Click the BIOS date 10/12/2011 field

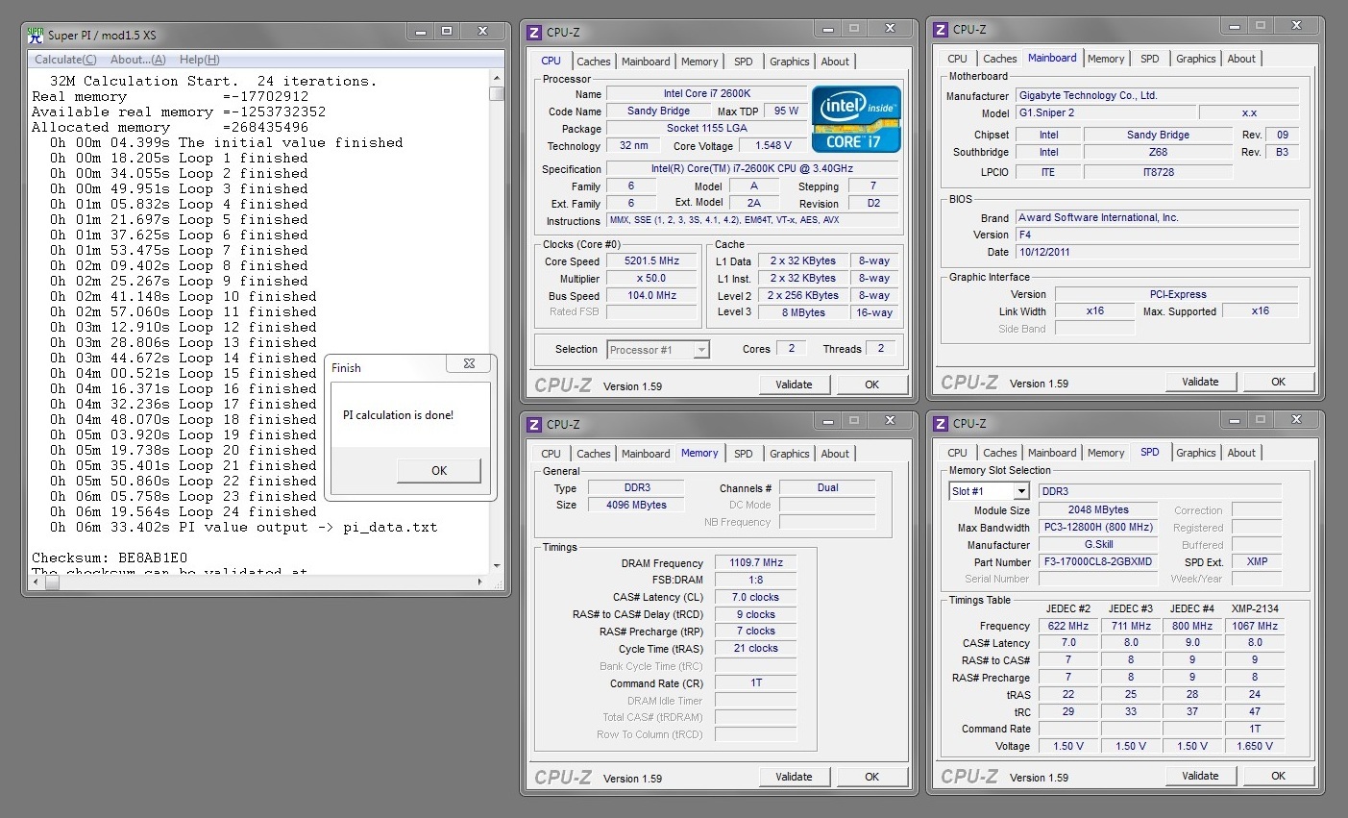click(x=1158, y=252)
